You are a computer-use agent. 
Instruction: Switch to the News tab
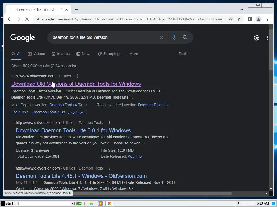click(x=84, y=54)
